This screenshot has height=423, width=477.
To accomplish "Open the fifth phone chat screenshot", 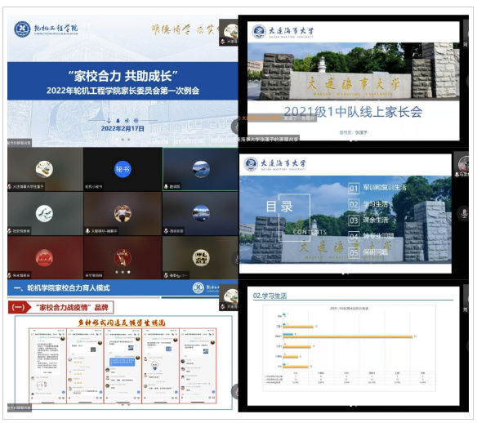I will tap(198, 366).
